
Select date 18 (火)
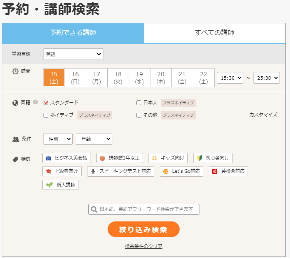[x=118, y=78]
